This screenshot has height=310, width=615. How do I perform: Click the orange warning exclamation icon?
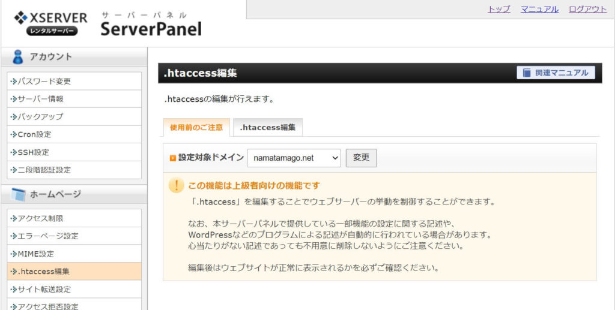(x=177, y=185)
